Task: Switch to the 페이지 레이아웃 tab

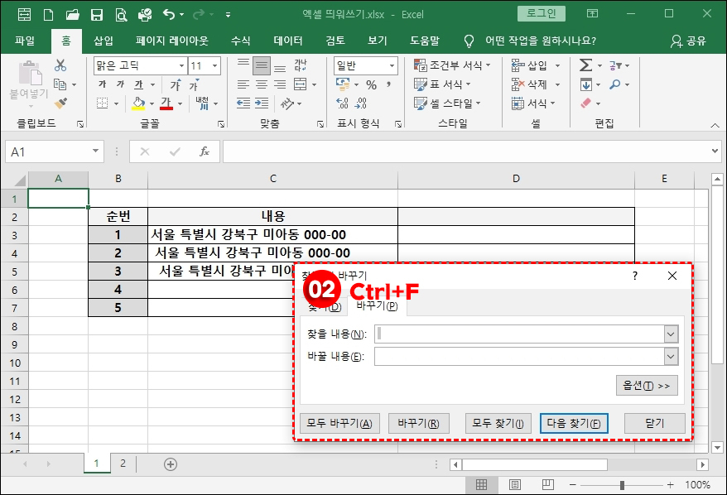Action: pyautogui.click(x=172, y=41)
